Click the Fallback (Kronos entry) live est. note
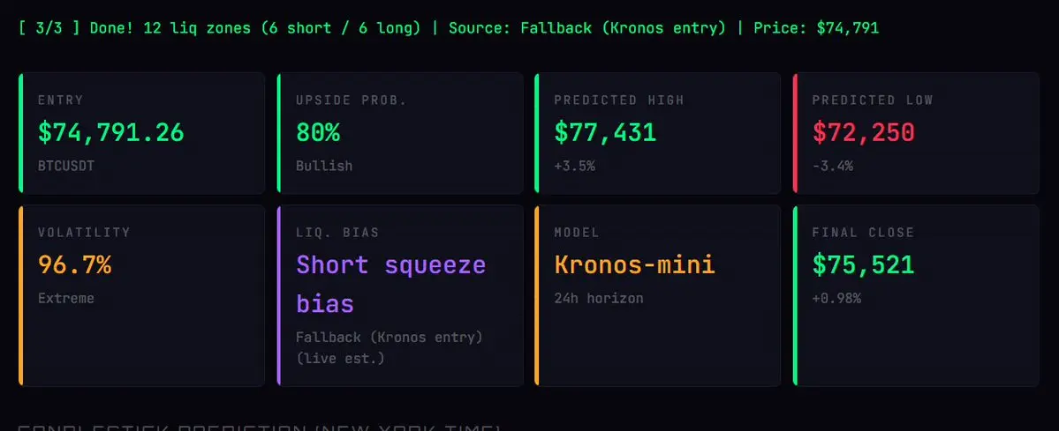 pyautogui.click(x=389, y=347)
